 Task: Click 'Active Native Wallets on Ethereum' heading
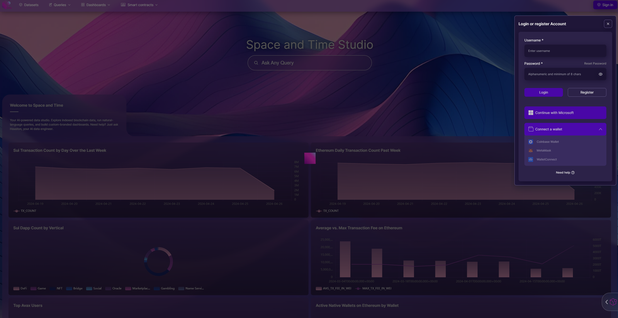click(x=357, y=306)
